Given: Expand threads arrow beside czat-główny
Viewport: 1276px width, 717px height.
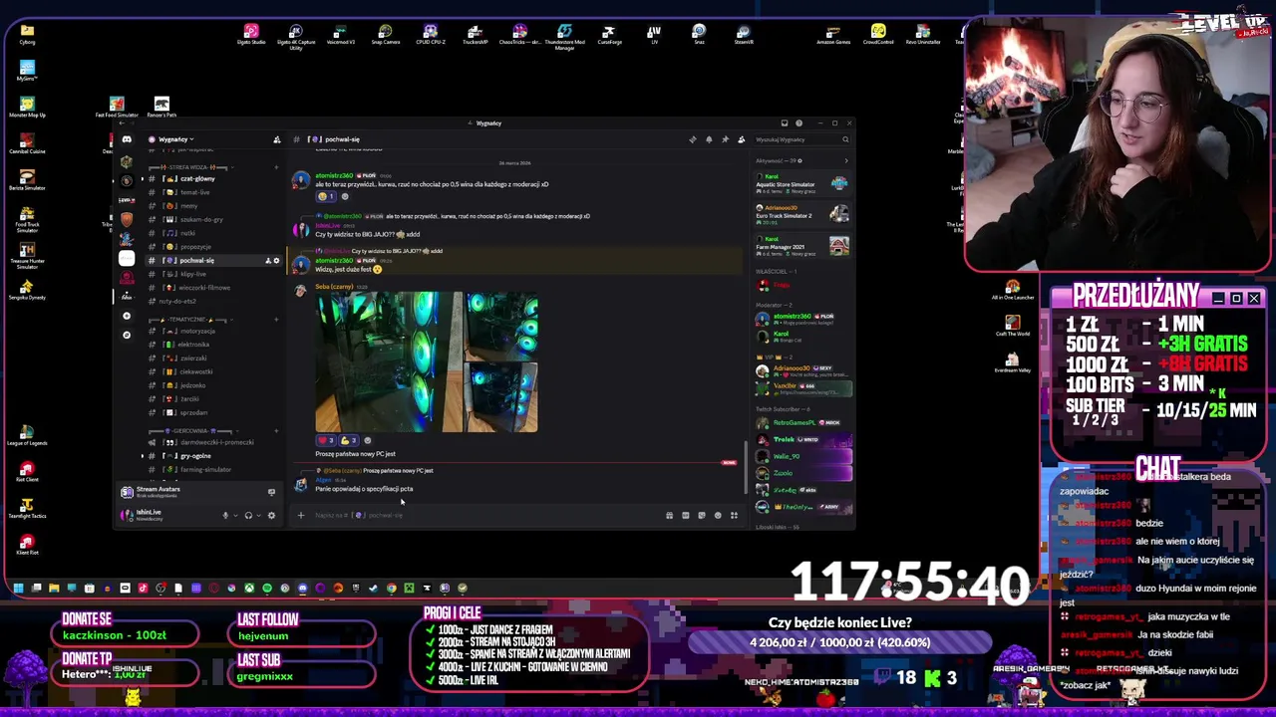Looking at the screenshot, I should [x=142, y=179].
